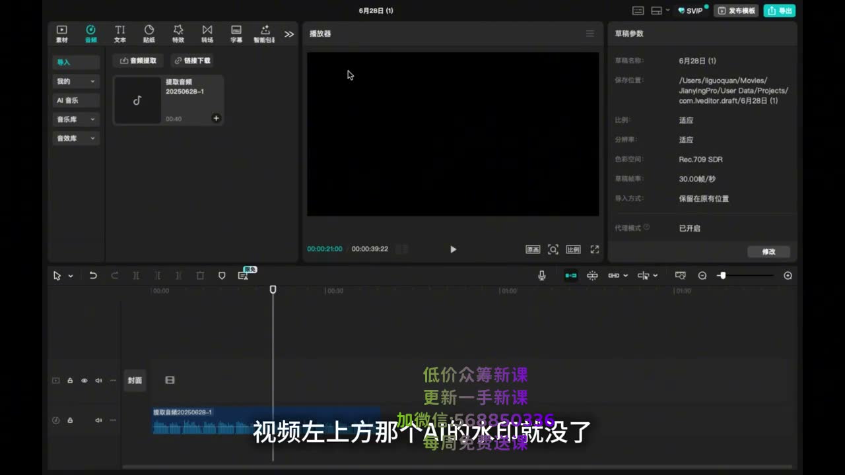This screenshot has width=845, height=475.
Task: Enter fullscreen preview in player
Action: 595,249
